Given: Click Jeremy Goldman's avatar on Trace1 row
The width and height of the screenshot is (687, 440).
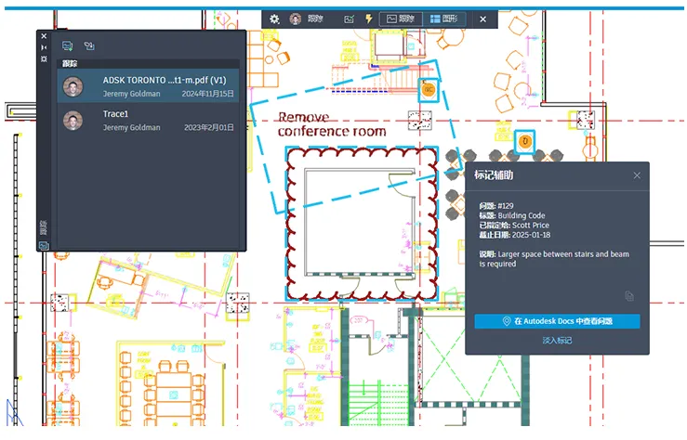Looking at the screenshot, I should [x=73, y=121].
